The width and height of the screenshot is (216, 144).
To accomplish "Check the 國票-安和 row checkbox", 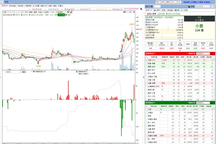I will click(146, 67).
